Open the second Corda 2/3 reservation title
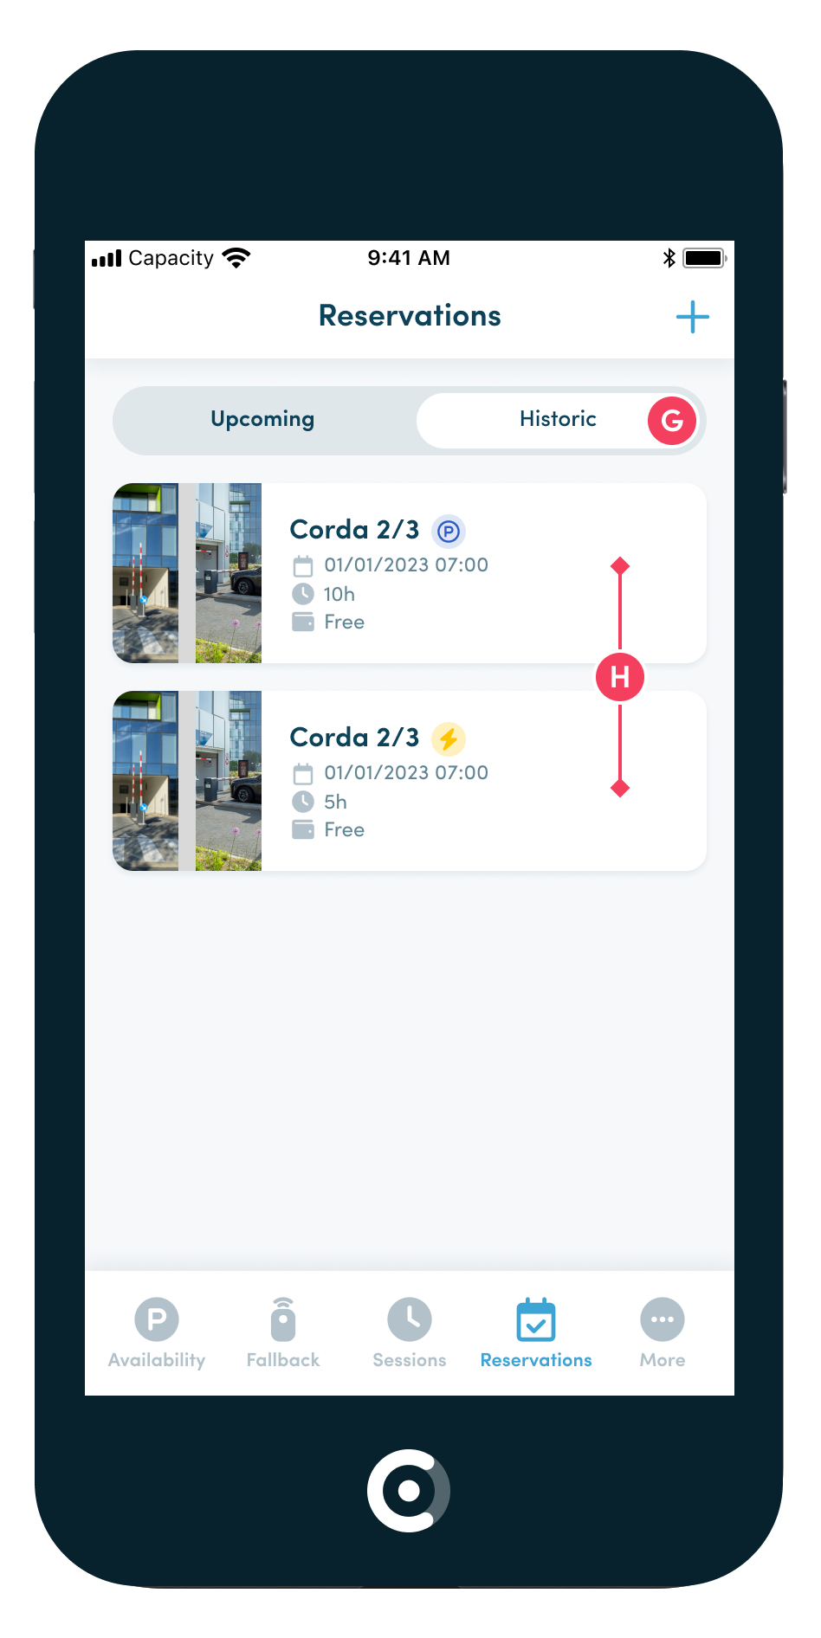 tap(354, 737)
